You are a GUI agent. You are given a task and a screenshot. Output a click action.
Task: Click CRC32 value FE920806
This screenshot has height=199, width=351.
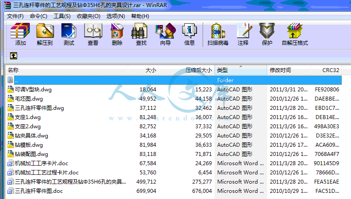[327, 90]
